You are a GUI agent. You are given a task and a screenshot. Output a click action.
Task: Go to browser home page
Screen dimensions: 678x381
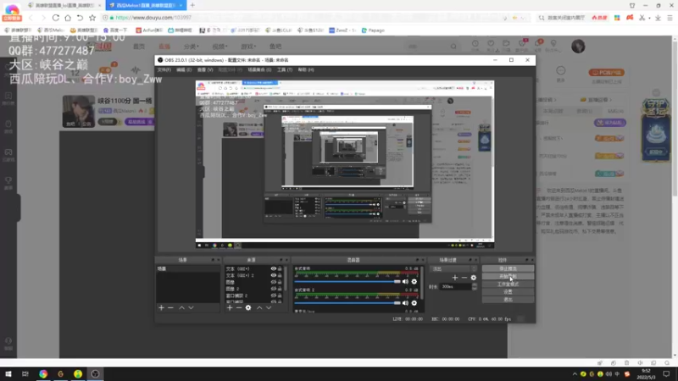[68, 18]
